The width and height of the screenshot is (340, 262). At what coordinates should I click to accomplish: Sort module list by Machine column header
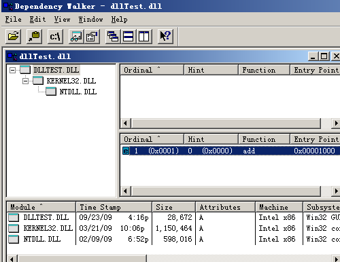click(x=279, y=207)
